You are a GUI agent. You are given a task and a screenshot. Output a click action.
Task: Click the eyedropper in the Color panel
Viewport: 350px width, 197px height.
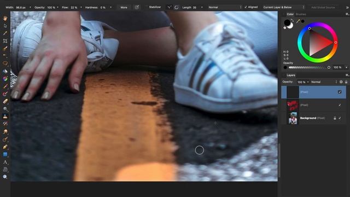point(297,21)
